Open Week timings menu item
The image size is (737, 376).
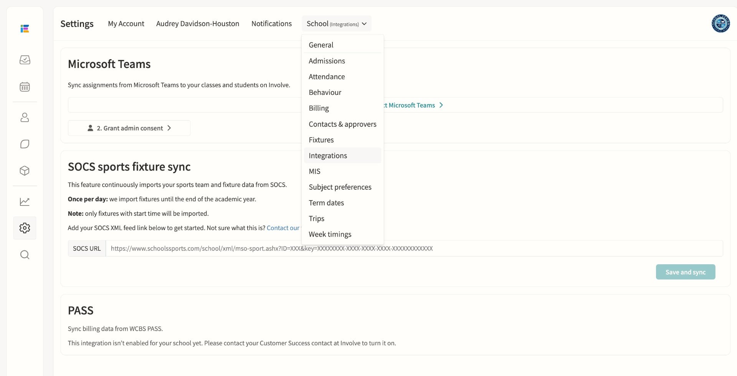[x=342, y=234]
